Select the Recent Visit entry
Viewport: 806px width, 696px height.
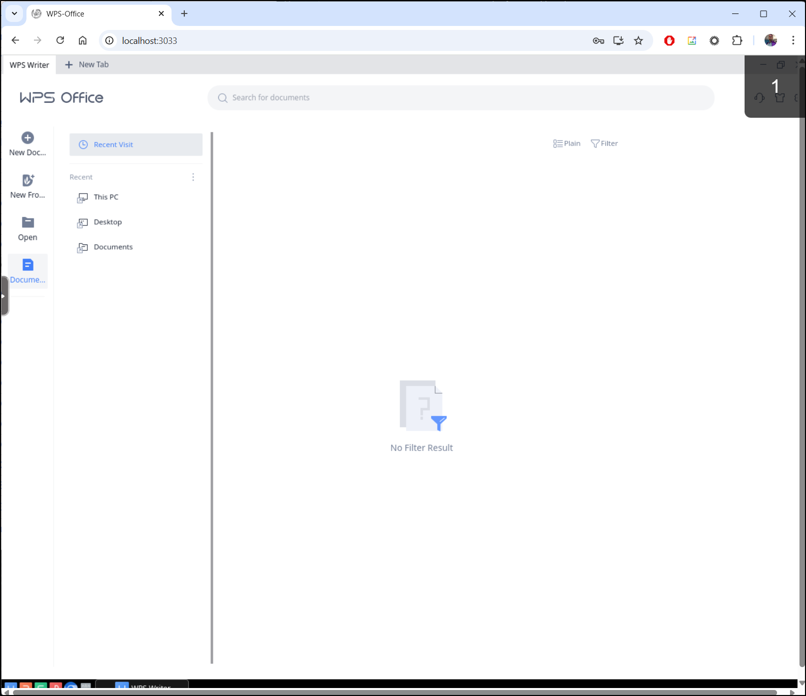pos(136,145)
